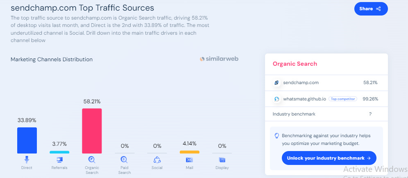Select the pink Organic Search bar

[92, 131]
